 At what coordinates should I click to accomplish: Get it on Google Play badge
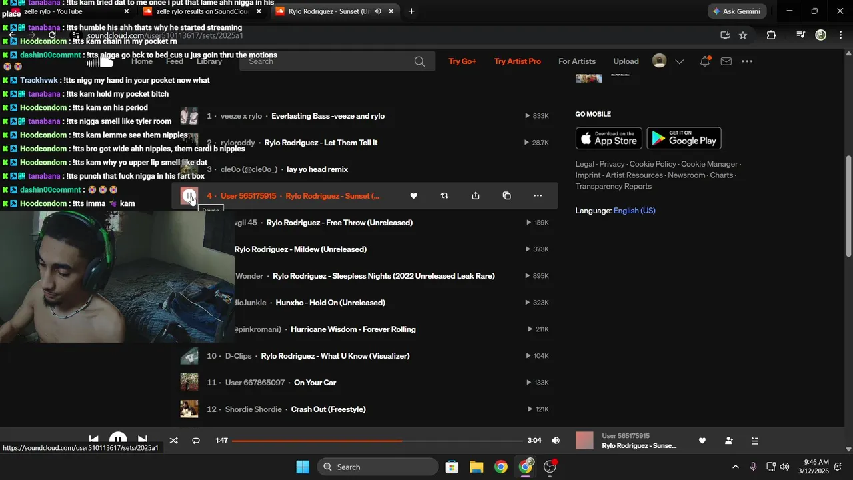click(684, 138)
